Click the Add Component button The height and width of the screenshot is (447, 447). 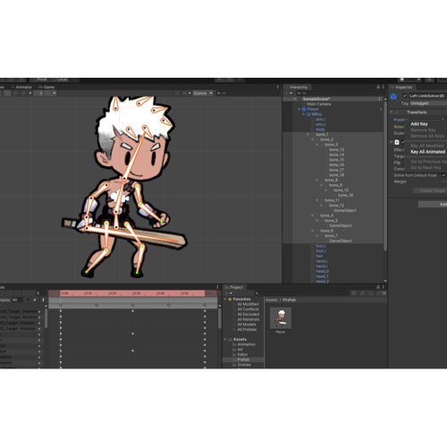(x=433, y=204)
